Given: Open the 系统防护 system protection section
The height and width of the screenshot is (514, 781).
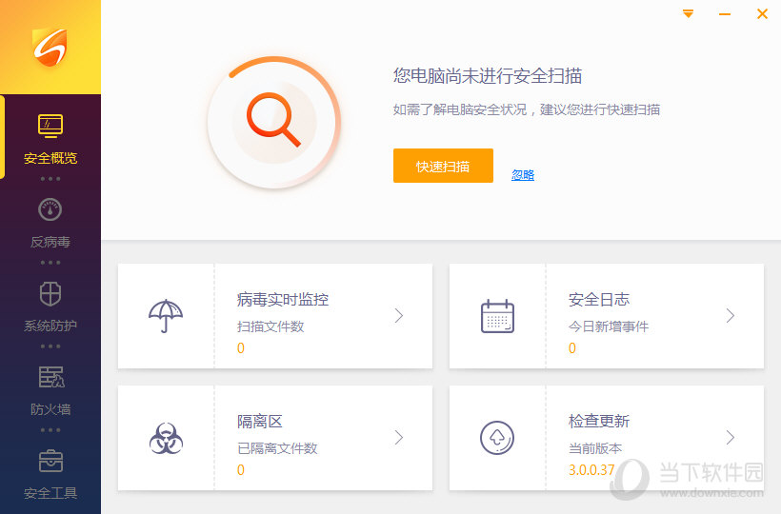Looking at the screenshot, I should tap(50, 306).
